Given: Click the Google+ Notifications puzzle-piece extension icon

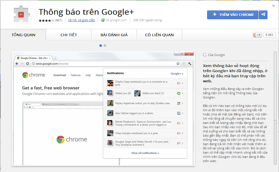Looking at the screenshot, I should pyautogui.click(x=21, y=14).
